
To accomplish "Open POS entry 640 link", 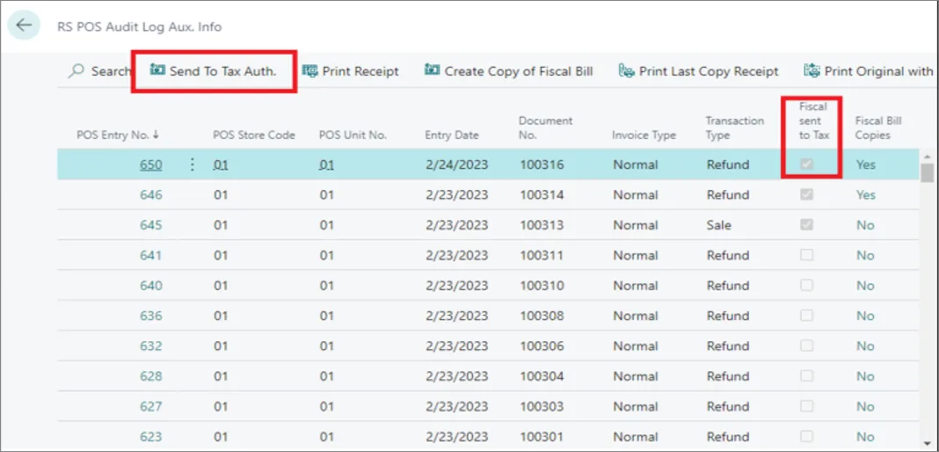I will [151, 286].
